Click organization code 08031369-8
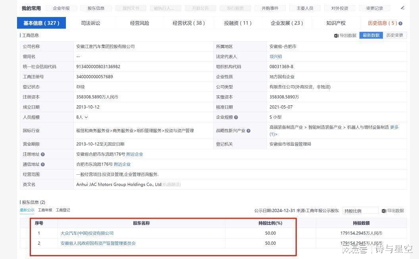 point(281,67)
